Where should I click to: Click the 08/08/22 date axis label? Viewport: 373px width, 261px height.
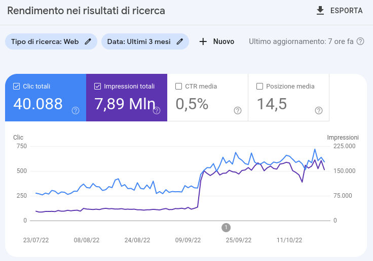pyautogui.click(x=87, y=240)
